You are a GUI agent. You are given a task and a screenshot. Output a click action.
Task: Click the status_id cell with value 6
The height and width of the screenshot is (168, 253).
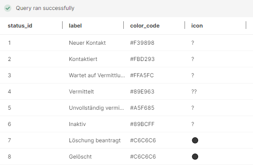click(10, 124)
